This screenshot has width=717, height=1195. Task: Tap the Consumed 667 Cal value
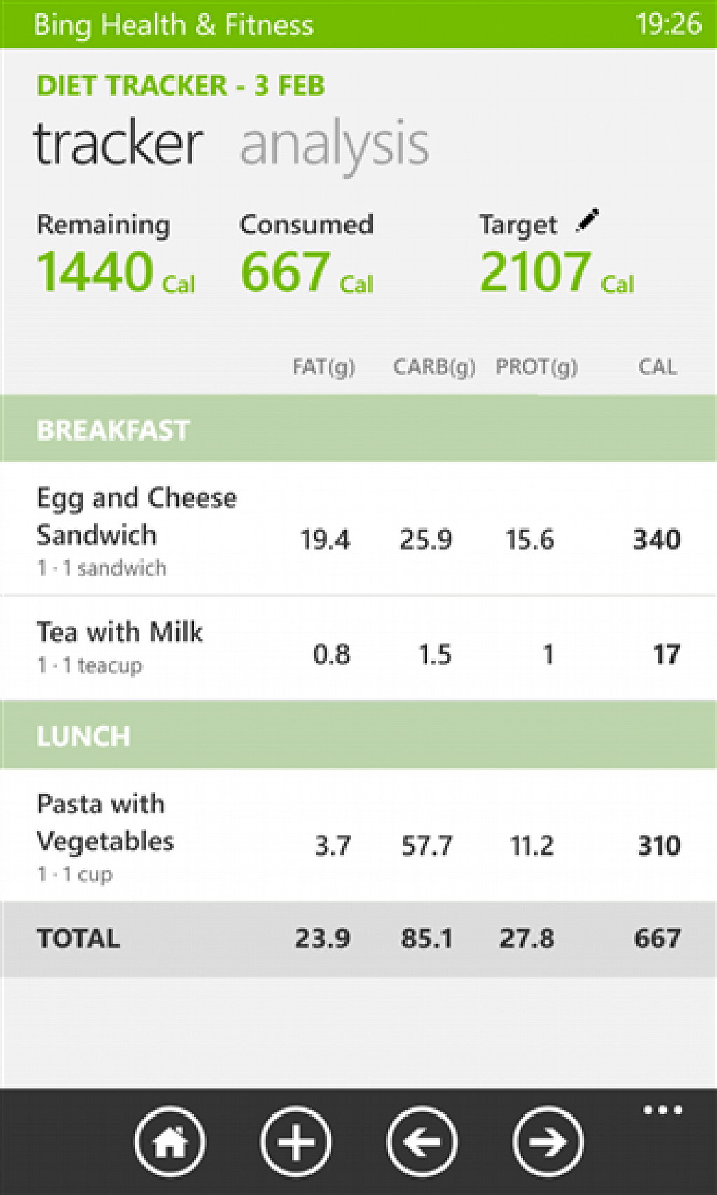(x=307, y=272)
